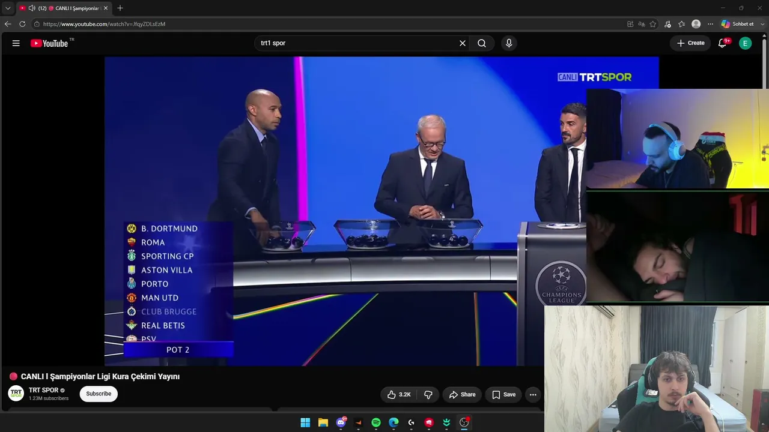Clear the search text with the X
The height and width of the screenshot is (432, 769).
tap(463, 43)
